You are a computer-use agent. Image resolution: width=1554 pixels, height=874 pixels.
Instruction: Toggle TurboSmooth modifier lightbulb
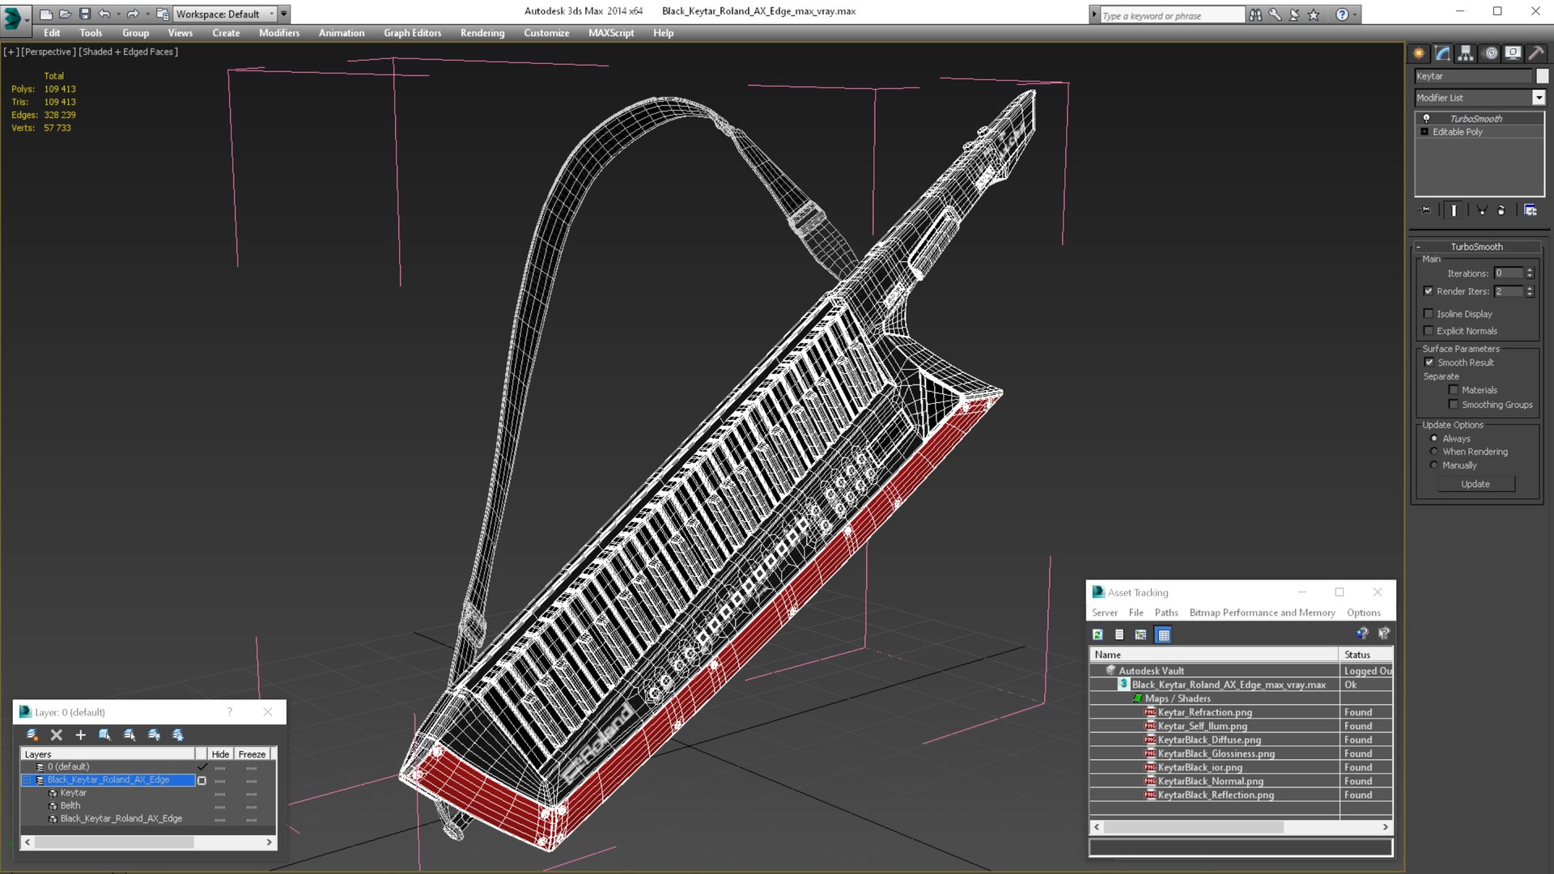[x=1426, y=119]
